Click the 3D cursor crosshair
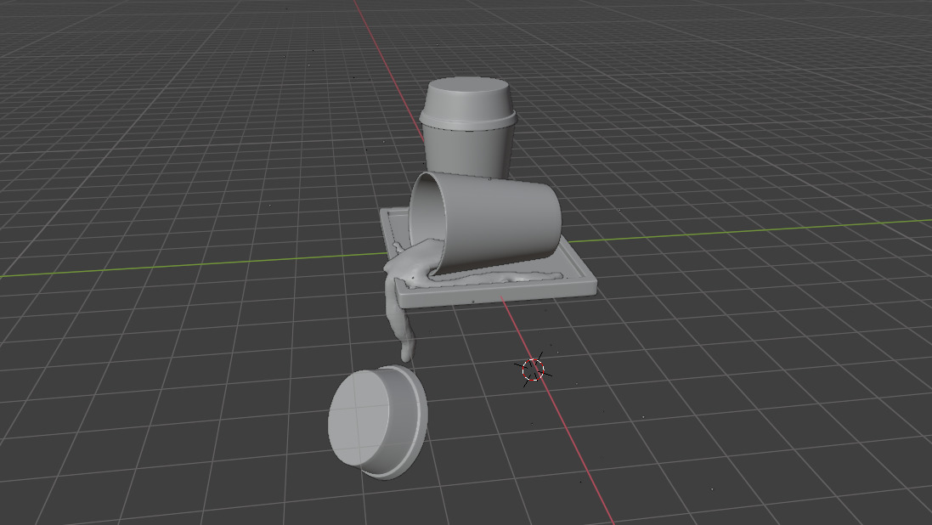This screenshot has height=525, width=932. coord(534,370)
